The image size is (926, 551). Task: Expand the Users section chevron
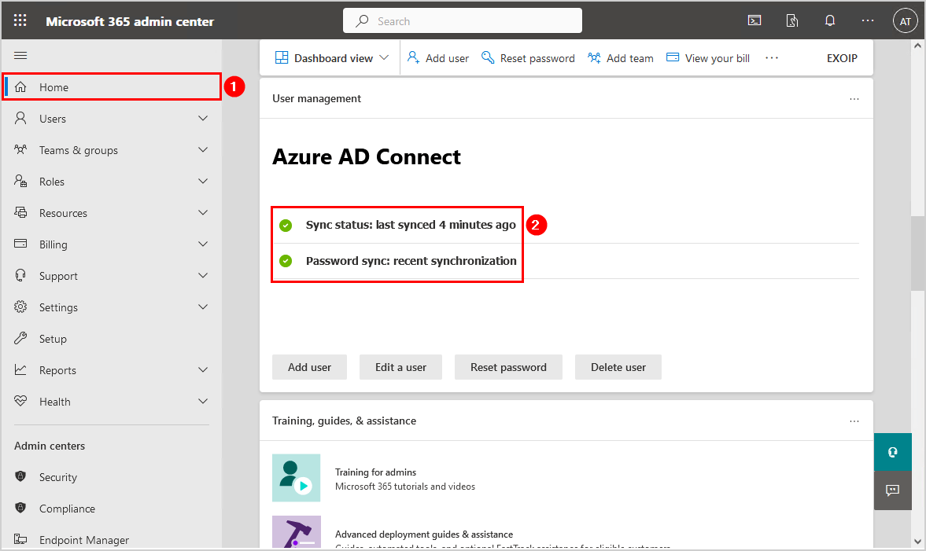pos(203,119)
